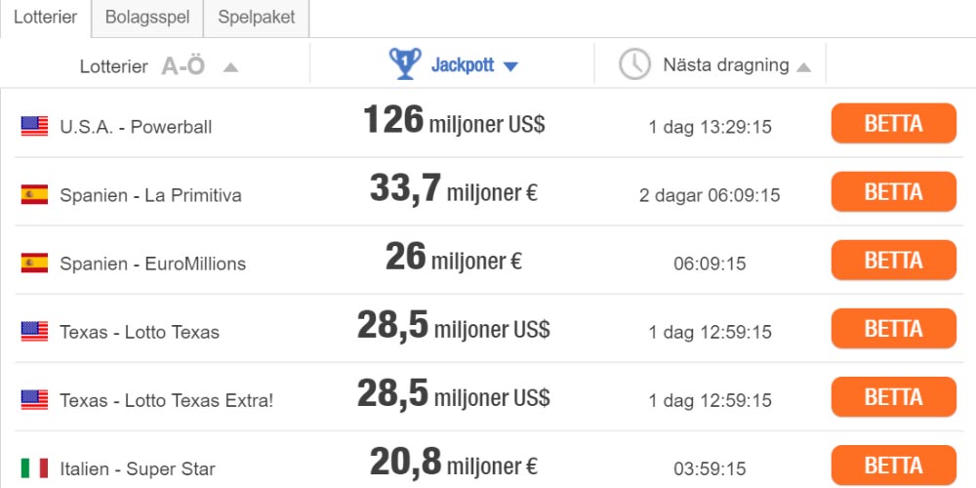Screen dimensions: 976x488
Task: Select the Lotterier tab
Action: click(46, 18)
